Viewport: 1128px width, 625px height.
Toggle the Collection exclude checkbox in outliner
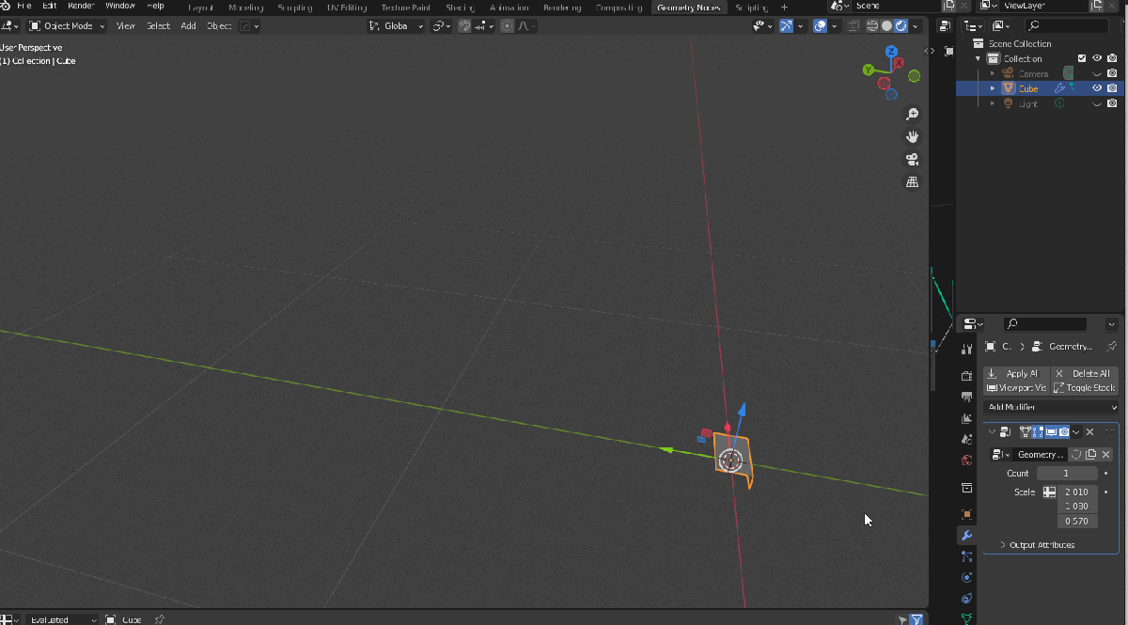(1081, 58)
